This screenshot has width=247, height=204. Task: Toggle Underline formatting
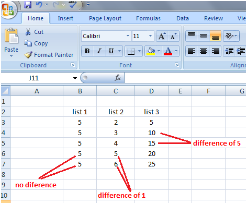[111, 51]
